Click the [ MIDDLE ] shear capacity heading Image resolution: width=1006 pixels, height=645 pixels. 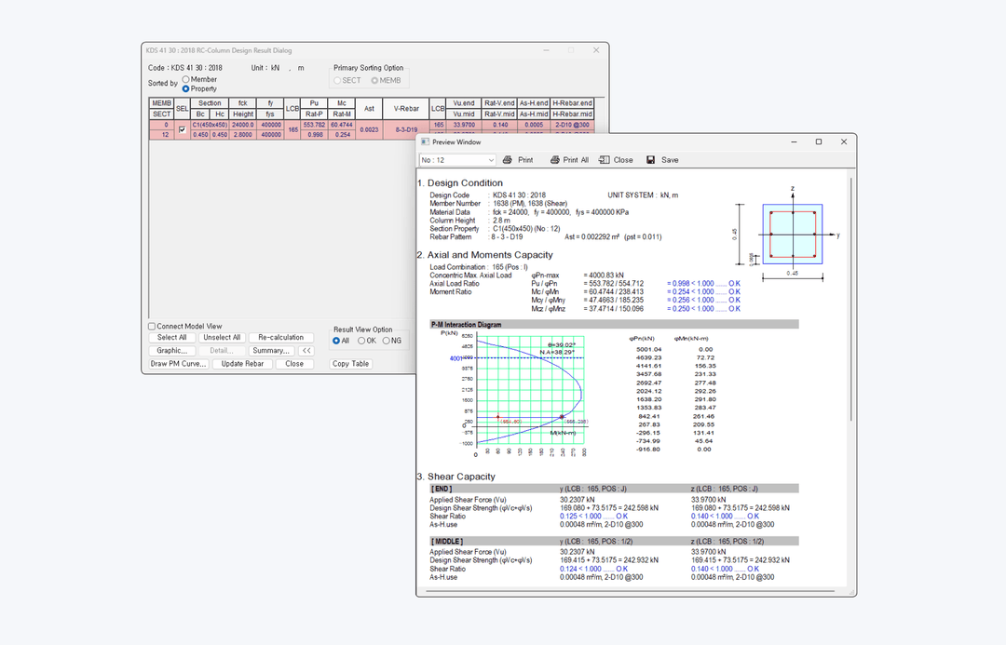click(x=446, y=541)
